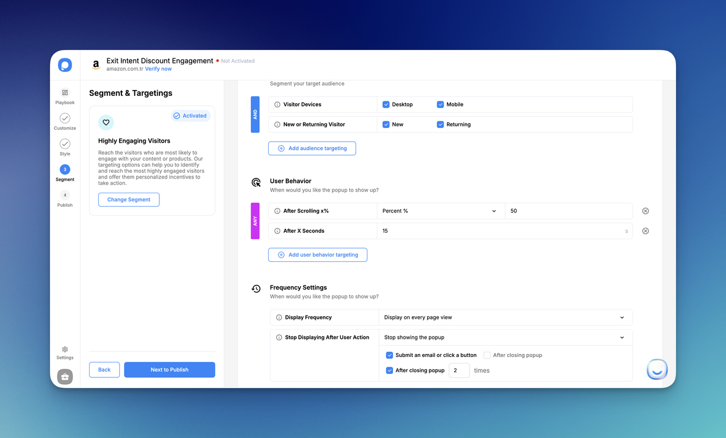Open the Stop showing the popup dropdown
The image size is (726, 438).
[505, 337]
